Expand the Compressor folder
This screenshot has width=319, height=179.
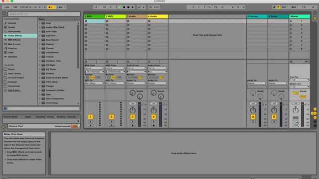40,53
